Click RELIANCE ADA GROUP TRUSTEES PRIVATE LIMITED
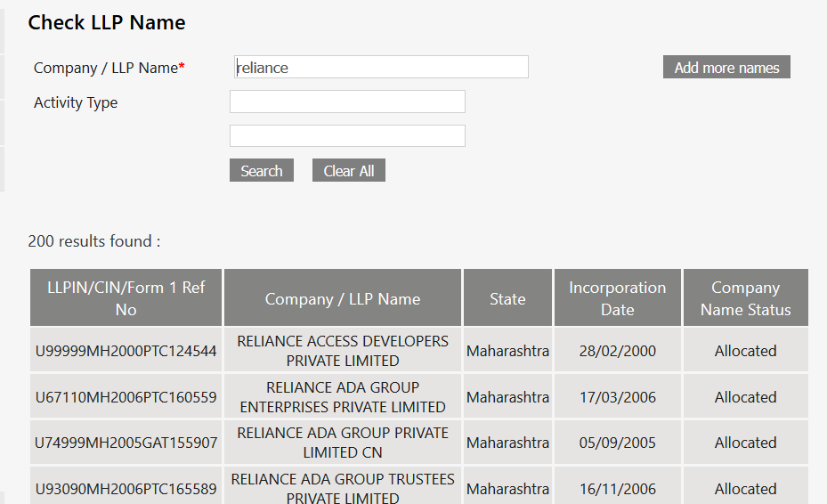Viewport: 827px width, 504px height. click(343, 489)
